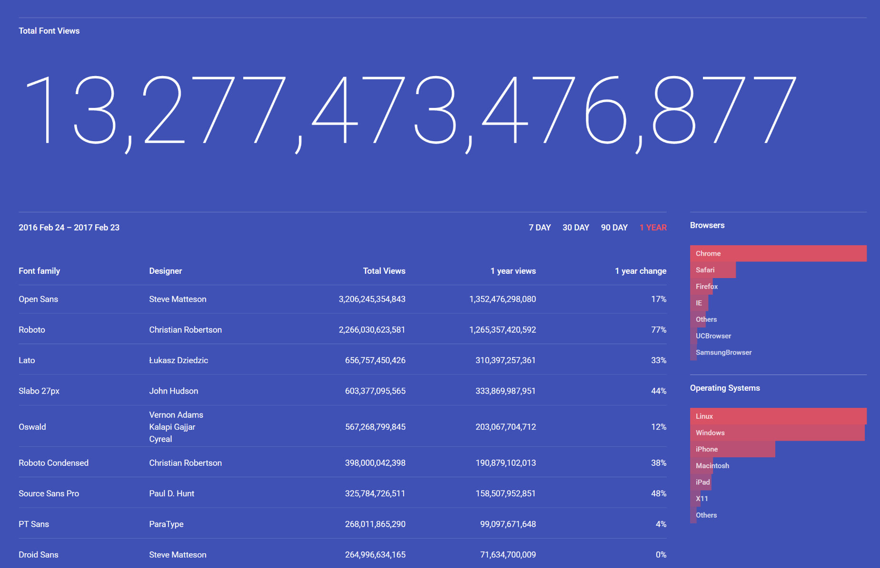Sort by Font family column header
The image size is (880, 568).
pos(40,271)
